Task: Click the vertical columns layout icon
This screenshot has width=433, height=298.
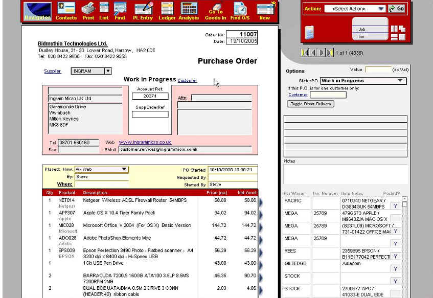Action: tap(394, 29)
